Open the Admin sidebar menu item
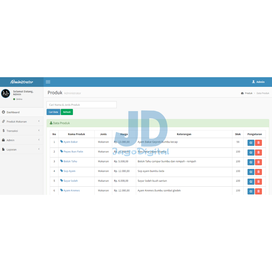 [x=22, y=140]
